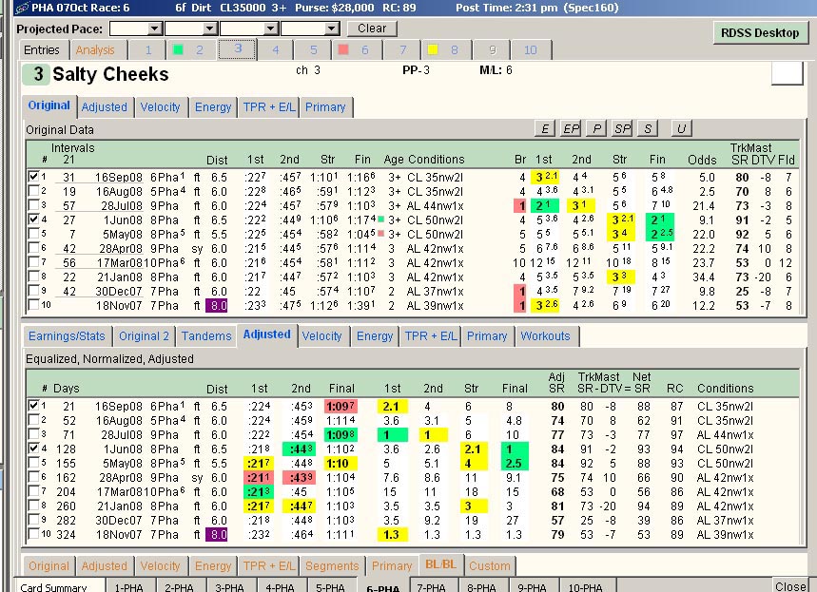The width and height of the screenshot is (817, 592).
Task: Select horse tab 1
Action: (x=148, y=50)
